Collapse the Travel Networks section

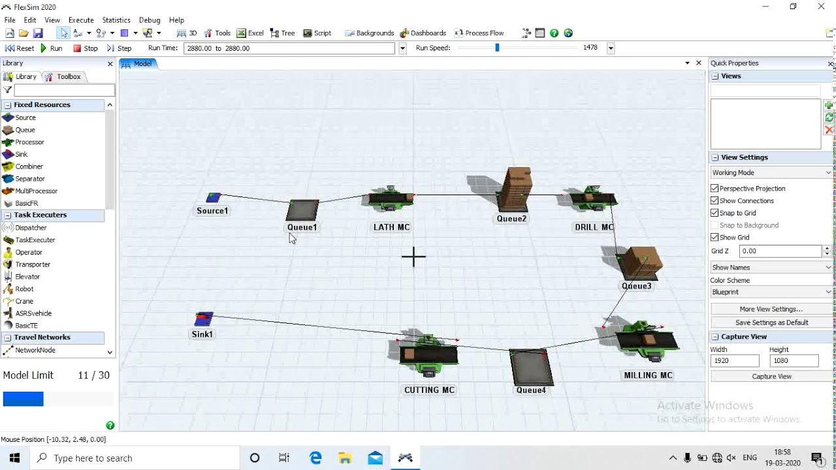tap(8, 338)
